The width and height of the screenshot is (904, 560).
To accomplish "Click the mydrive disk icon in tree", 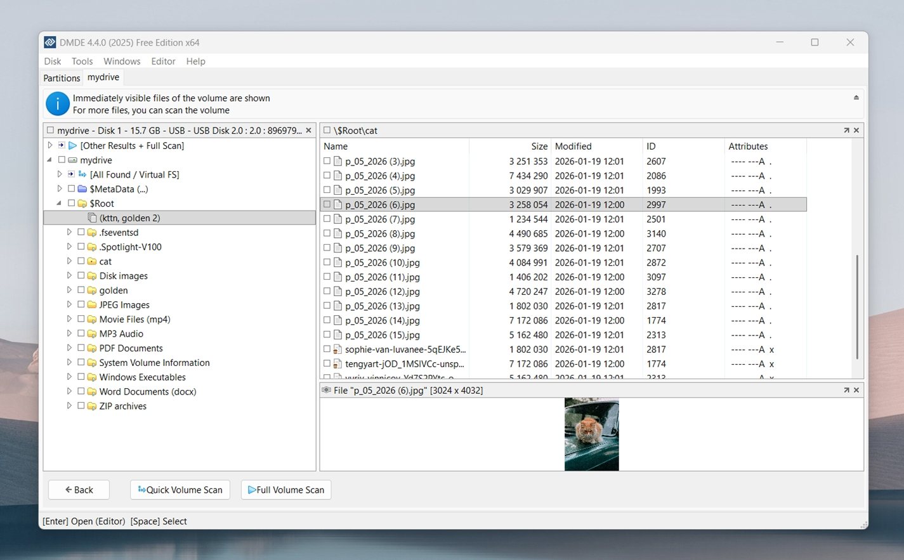I will click(x=73, y=160).
